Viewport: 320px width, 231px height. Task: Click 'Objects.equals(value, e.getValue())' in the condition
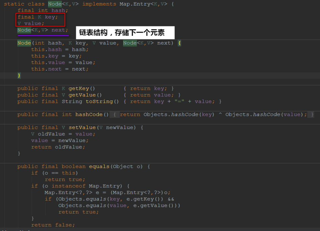(x=118, y=206)
